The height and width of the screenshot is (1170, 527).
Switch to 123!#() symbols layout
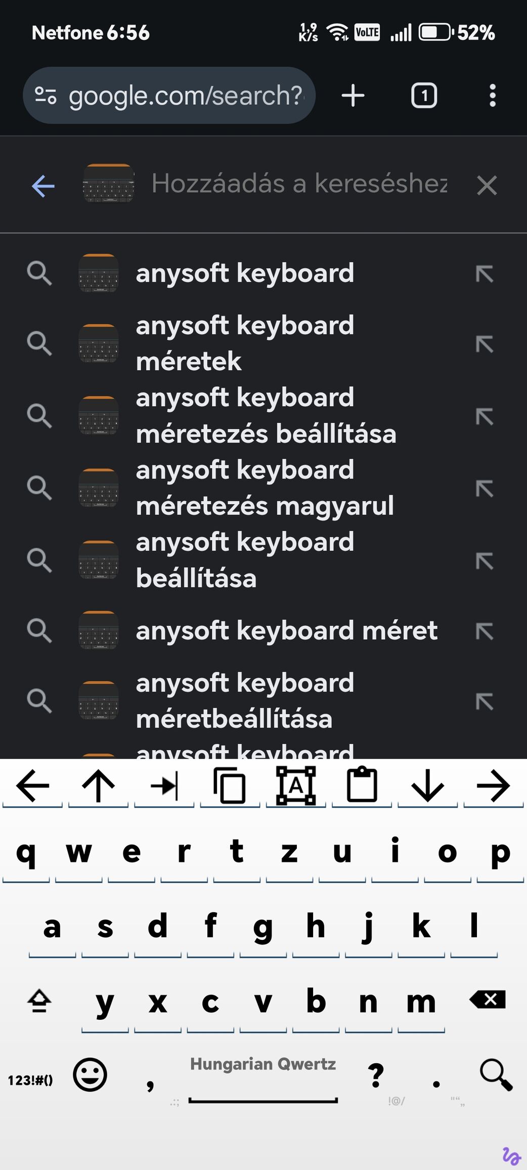click(30, 1080)
